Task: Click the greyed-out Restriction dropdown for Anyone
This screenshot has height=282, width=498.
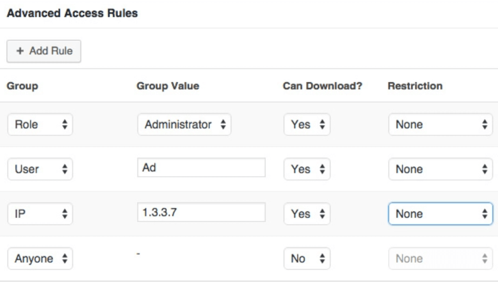Action: (440, 258)
